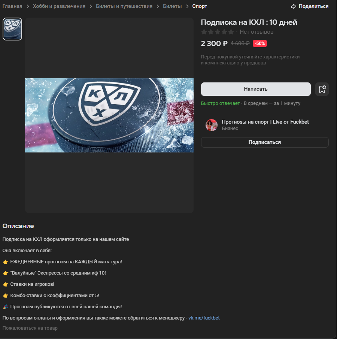Click the share arrow icon
This screenshot has height=339, width=337.
[293, 6]
